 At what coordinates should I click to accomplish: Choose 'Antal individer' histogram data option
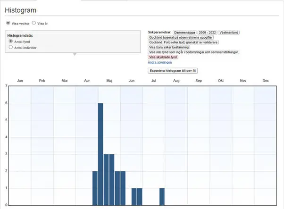[x=11, y=47]
